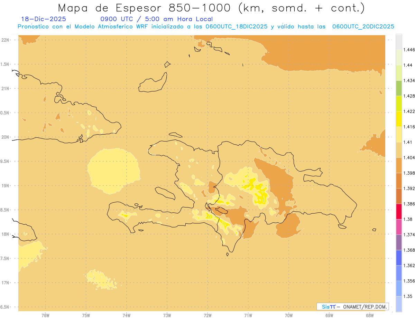Click the 'Pronostico con el Modelo Atmosferico WRF' line
415x320 pixels.
pyautogui.click(x=84, y=27)
